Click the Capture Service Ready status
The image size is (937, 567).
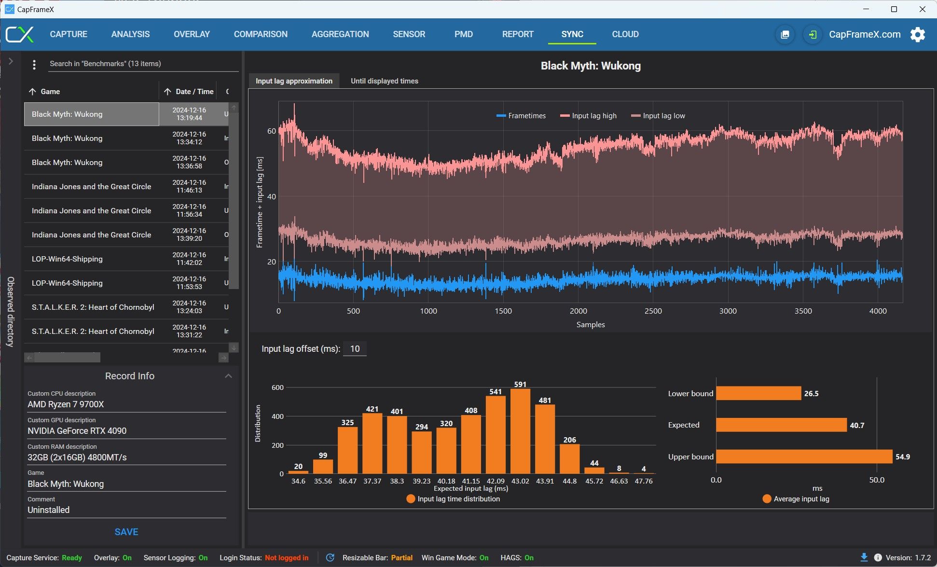(44, 558)
